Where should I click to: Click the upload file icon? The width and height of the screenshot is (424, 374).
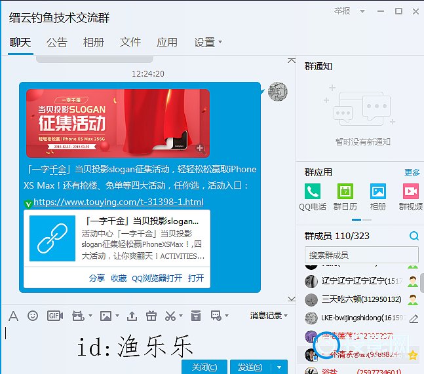(x=132, y=316)
